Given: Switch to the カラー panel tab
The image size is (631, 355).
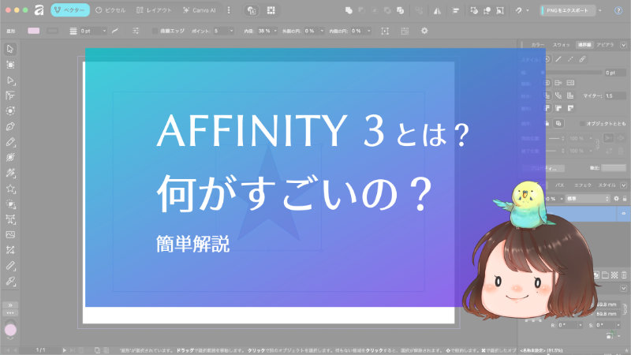Looking at the screenshot, I should 538,45.
